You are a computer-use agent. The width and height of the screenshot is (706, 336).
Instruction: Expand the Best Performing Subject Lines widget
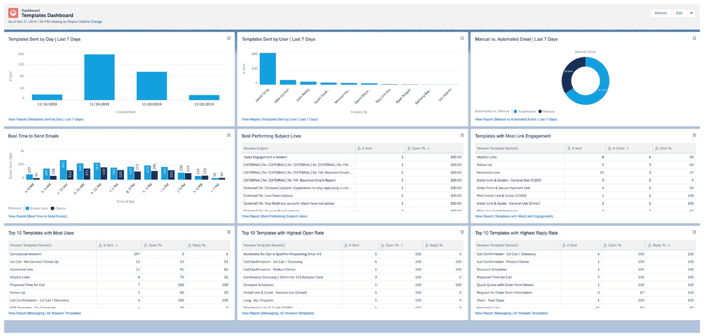coord(462,135)
